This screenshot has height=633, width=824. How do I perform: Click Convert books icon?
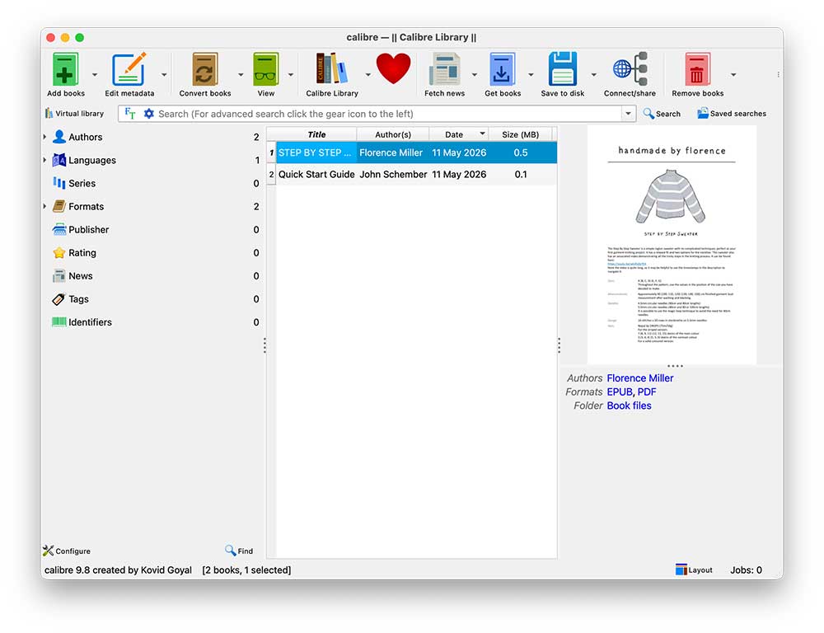coord(204,69)
